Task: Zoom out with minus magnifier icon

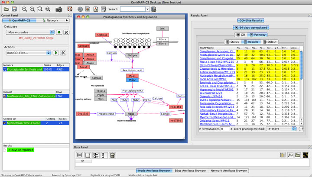Action: pyautogui.click(x=24, y=9)
